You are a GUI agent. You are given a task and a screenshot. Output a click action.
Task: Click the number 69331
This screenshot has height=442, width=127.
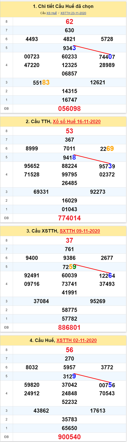[41, 192]
